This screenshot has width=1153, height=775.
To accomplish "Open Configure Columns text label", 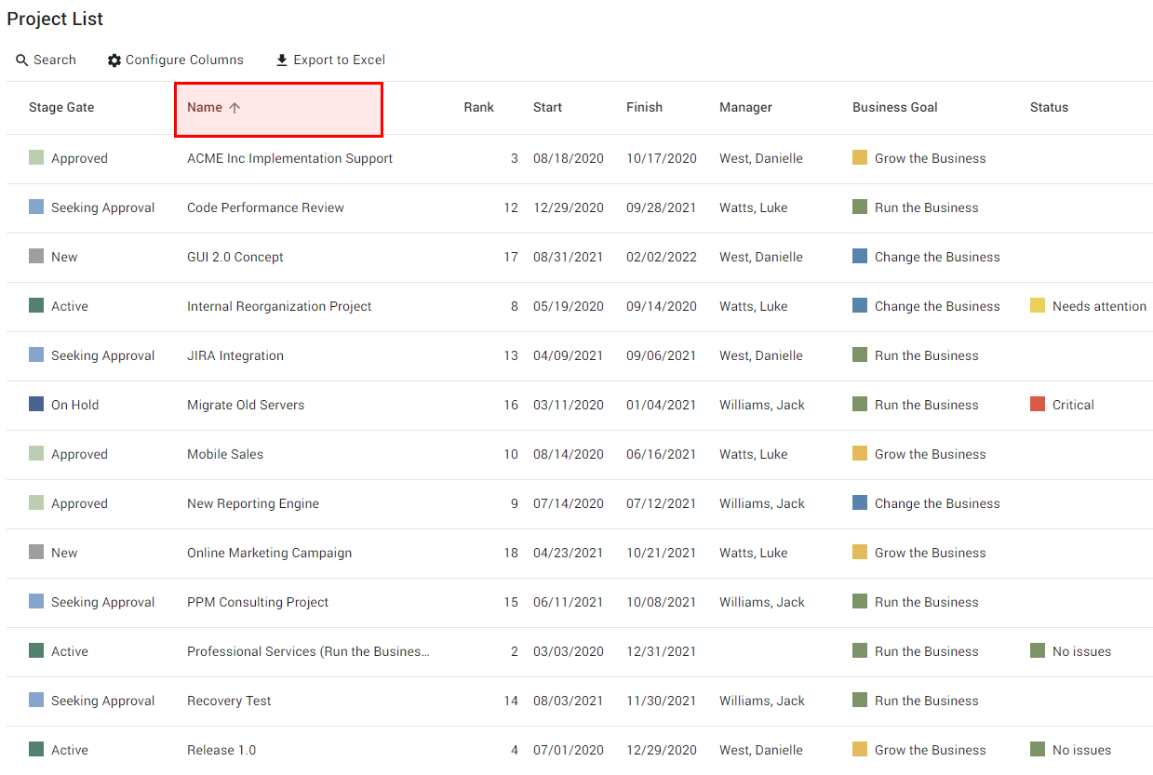I will [184, 60].
